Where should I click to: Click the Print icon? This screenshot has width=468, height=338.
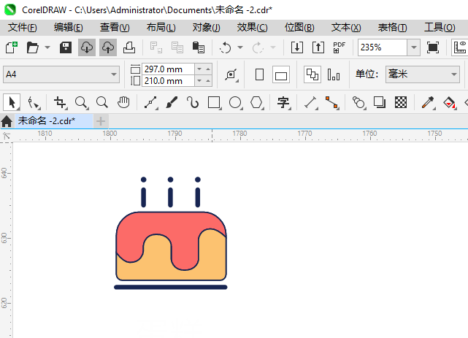tap(129, 47)
